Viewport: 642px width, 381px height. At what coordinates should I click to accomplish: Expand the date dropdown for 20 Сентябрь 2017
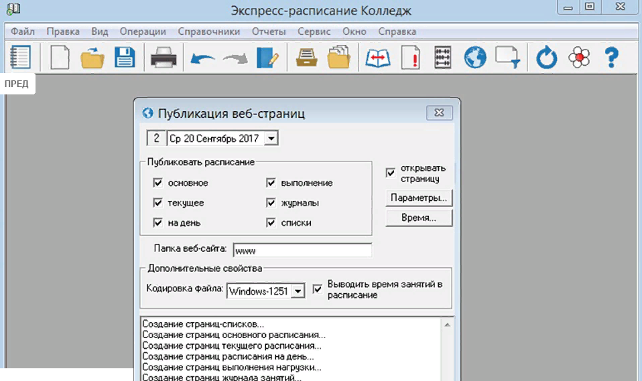tap(271, 139)
